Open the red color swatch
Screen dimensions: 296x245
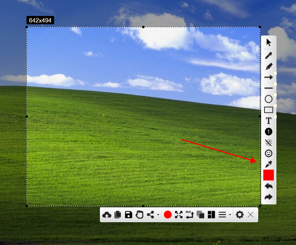coord(268,175)
